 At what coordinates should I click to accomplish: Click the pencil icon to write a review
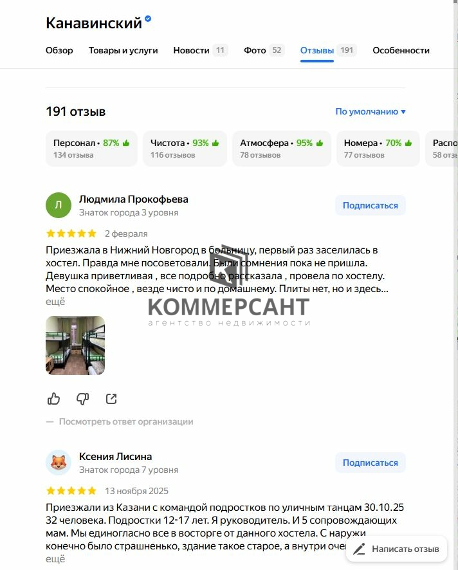(x=359, y=549)
